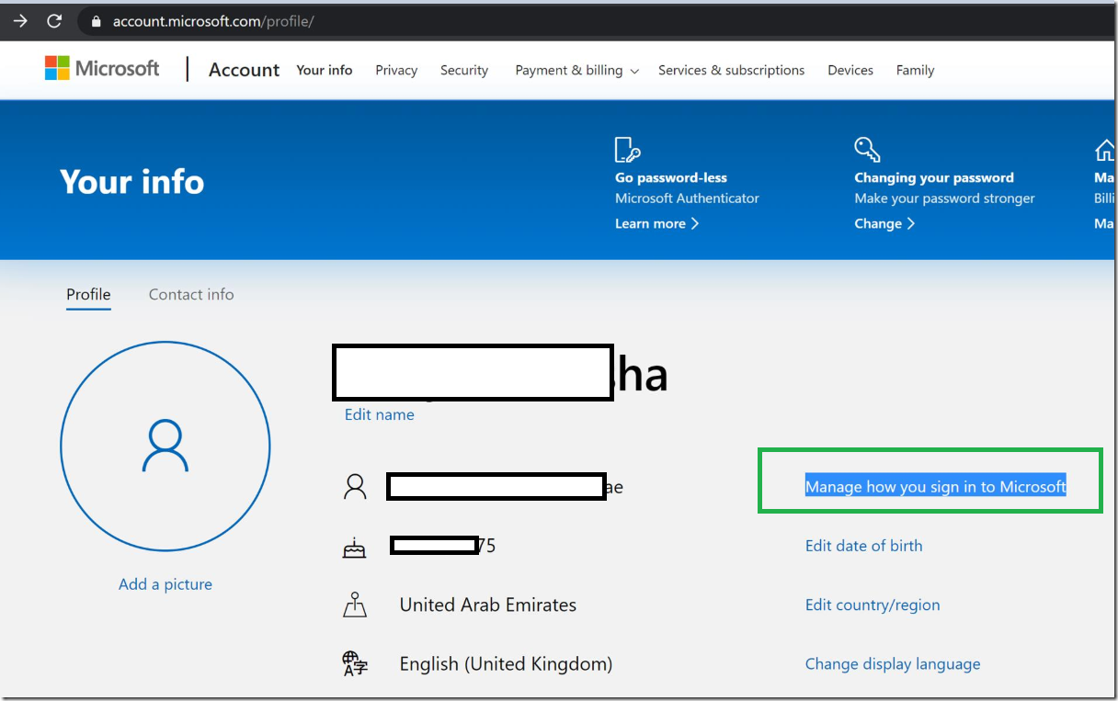The width and height of the screenshot is (1118, 701).
Task: Click the United Arab Emirates text
Action: pyautogui.click(x=488, y=605)
